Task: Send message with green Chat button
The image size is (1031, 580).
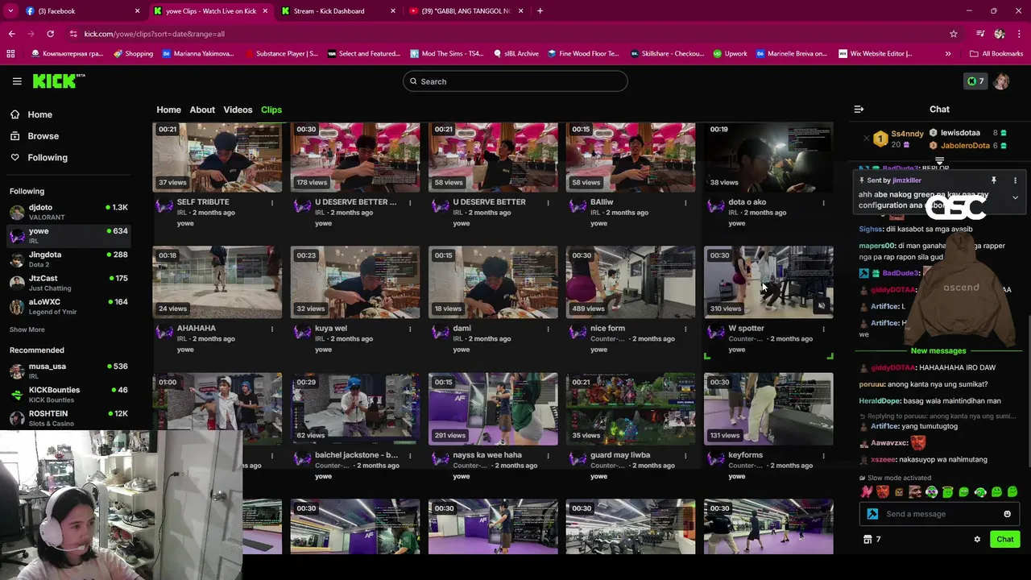Action: point(1005,540)
